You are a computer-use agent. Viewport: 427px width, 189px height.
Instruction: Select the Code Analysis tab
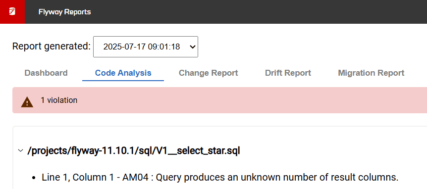(x=123, y=73)
